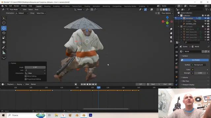This screenshot has height=118, width=211.
Task: Open the Render properties tab
Action: point(177,52)
